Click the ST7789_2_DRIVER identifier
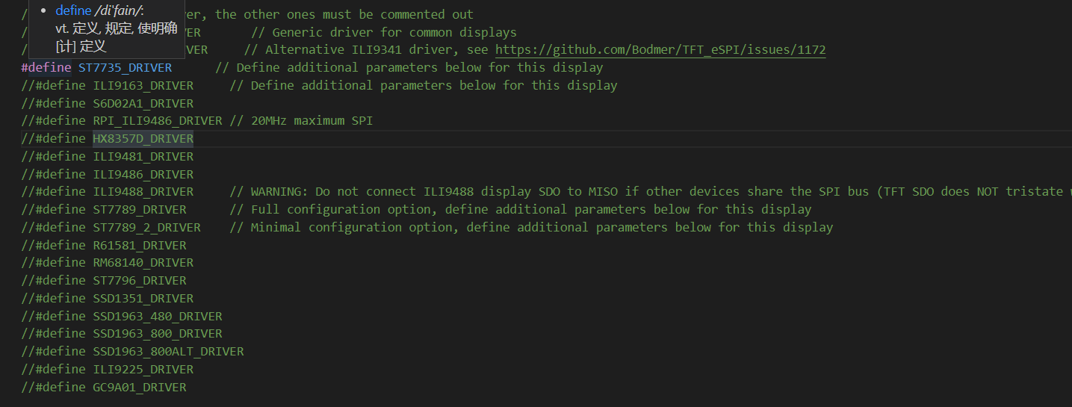This screenshot has width=1072, height=407. [146, 227]
